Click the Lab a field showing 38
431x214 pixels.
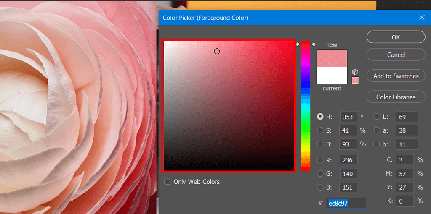pos(407,130)
